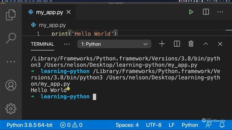Open the Help menu in macOS menu bar
The width and height of the screenshot is (232, 130).
(51, 1)
